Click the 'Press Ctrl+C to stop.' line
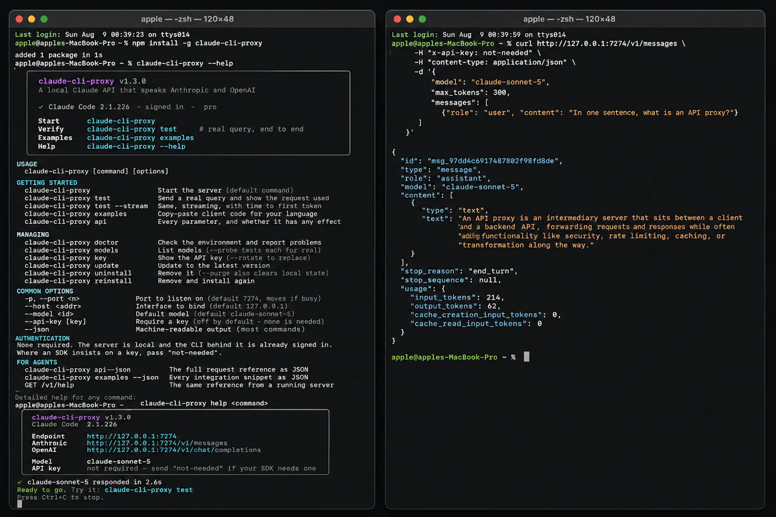This screenshot has width=776, height=517. (60, 497)
